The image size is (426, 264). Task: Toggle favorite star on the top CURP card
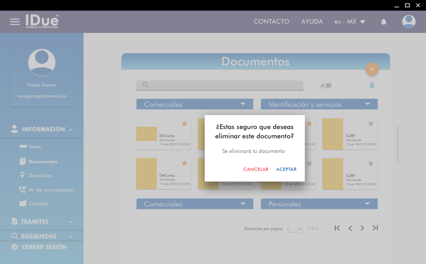pyautogui.click(x=371, y=124)
